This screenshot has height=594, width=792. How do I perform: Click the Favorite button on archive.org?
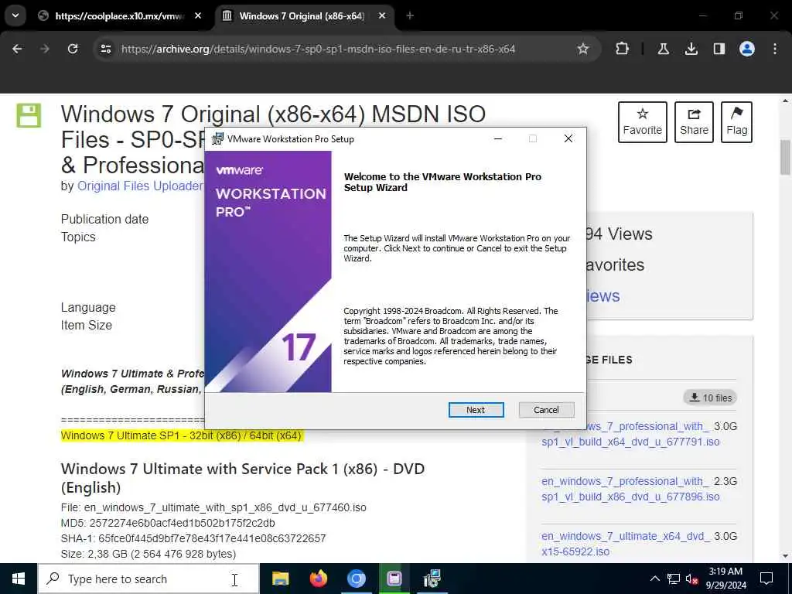(x=642, y=121)
